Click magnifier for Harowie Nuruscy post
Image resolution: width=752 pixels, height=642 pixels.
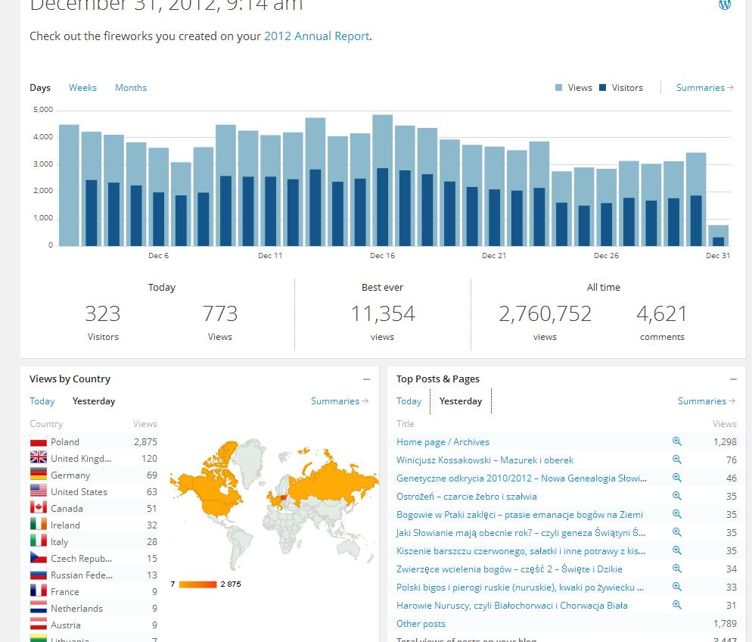[x=677, y=605]
